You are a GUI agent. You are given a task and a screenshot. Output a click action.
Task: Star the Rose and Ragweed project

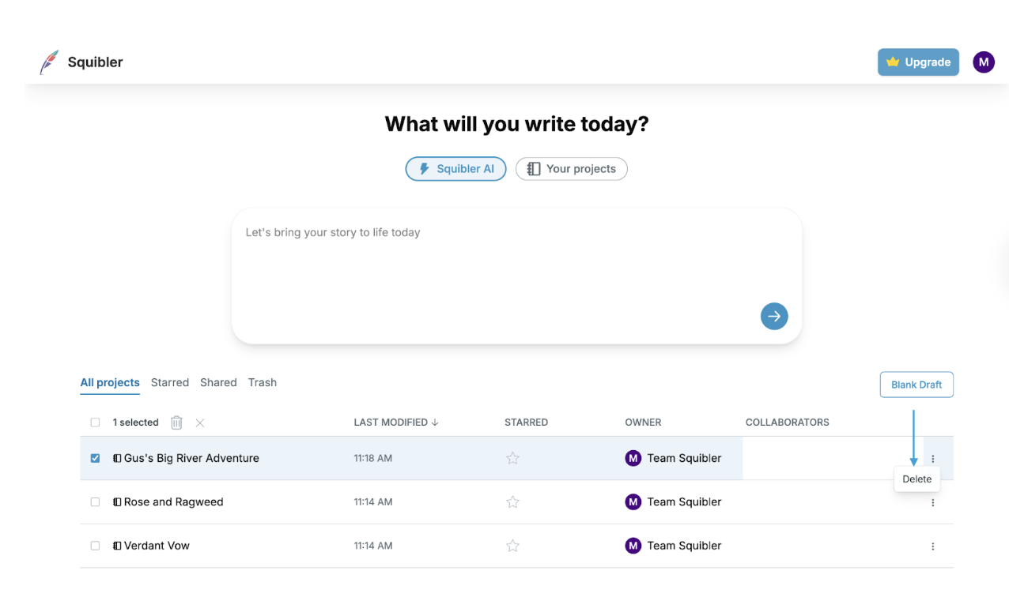pos(512,501)
